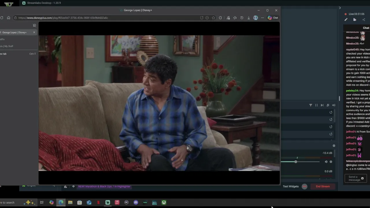Open browser Downloads icon

click(249, 18)
